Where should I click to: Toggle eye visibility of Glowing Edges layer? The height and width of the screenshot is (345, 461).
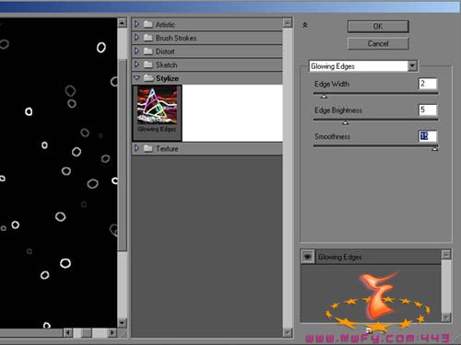[x=308, y=257]
